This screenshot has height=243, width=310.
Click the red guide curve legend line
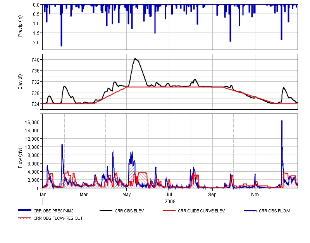pos(169,210)
